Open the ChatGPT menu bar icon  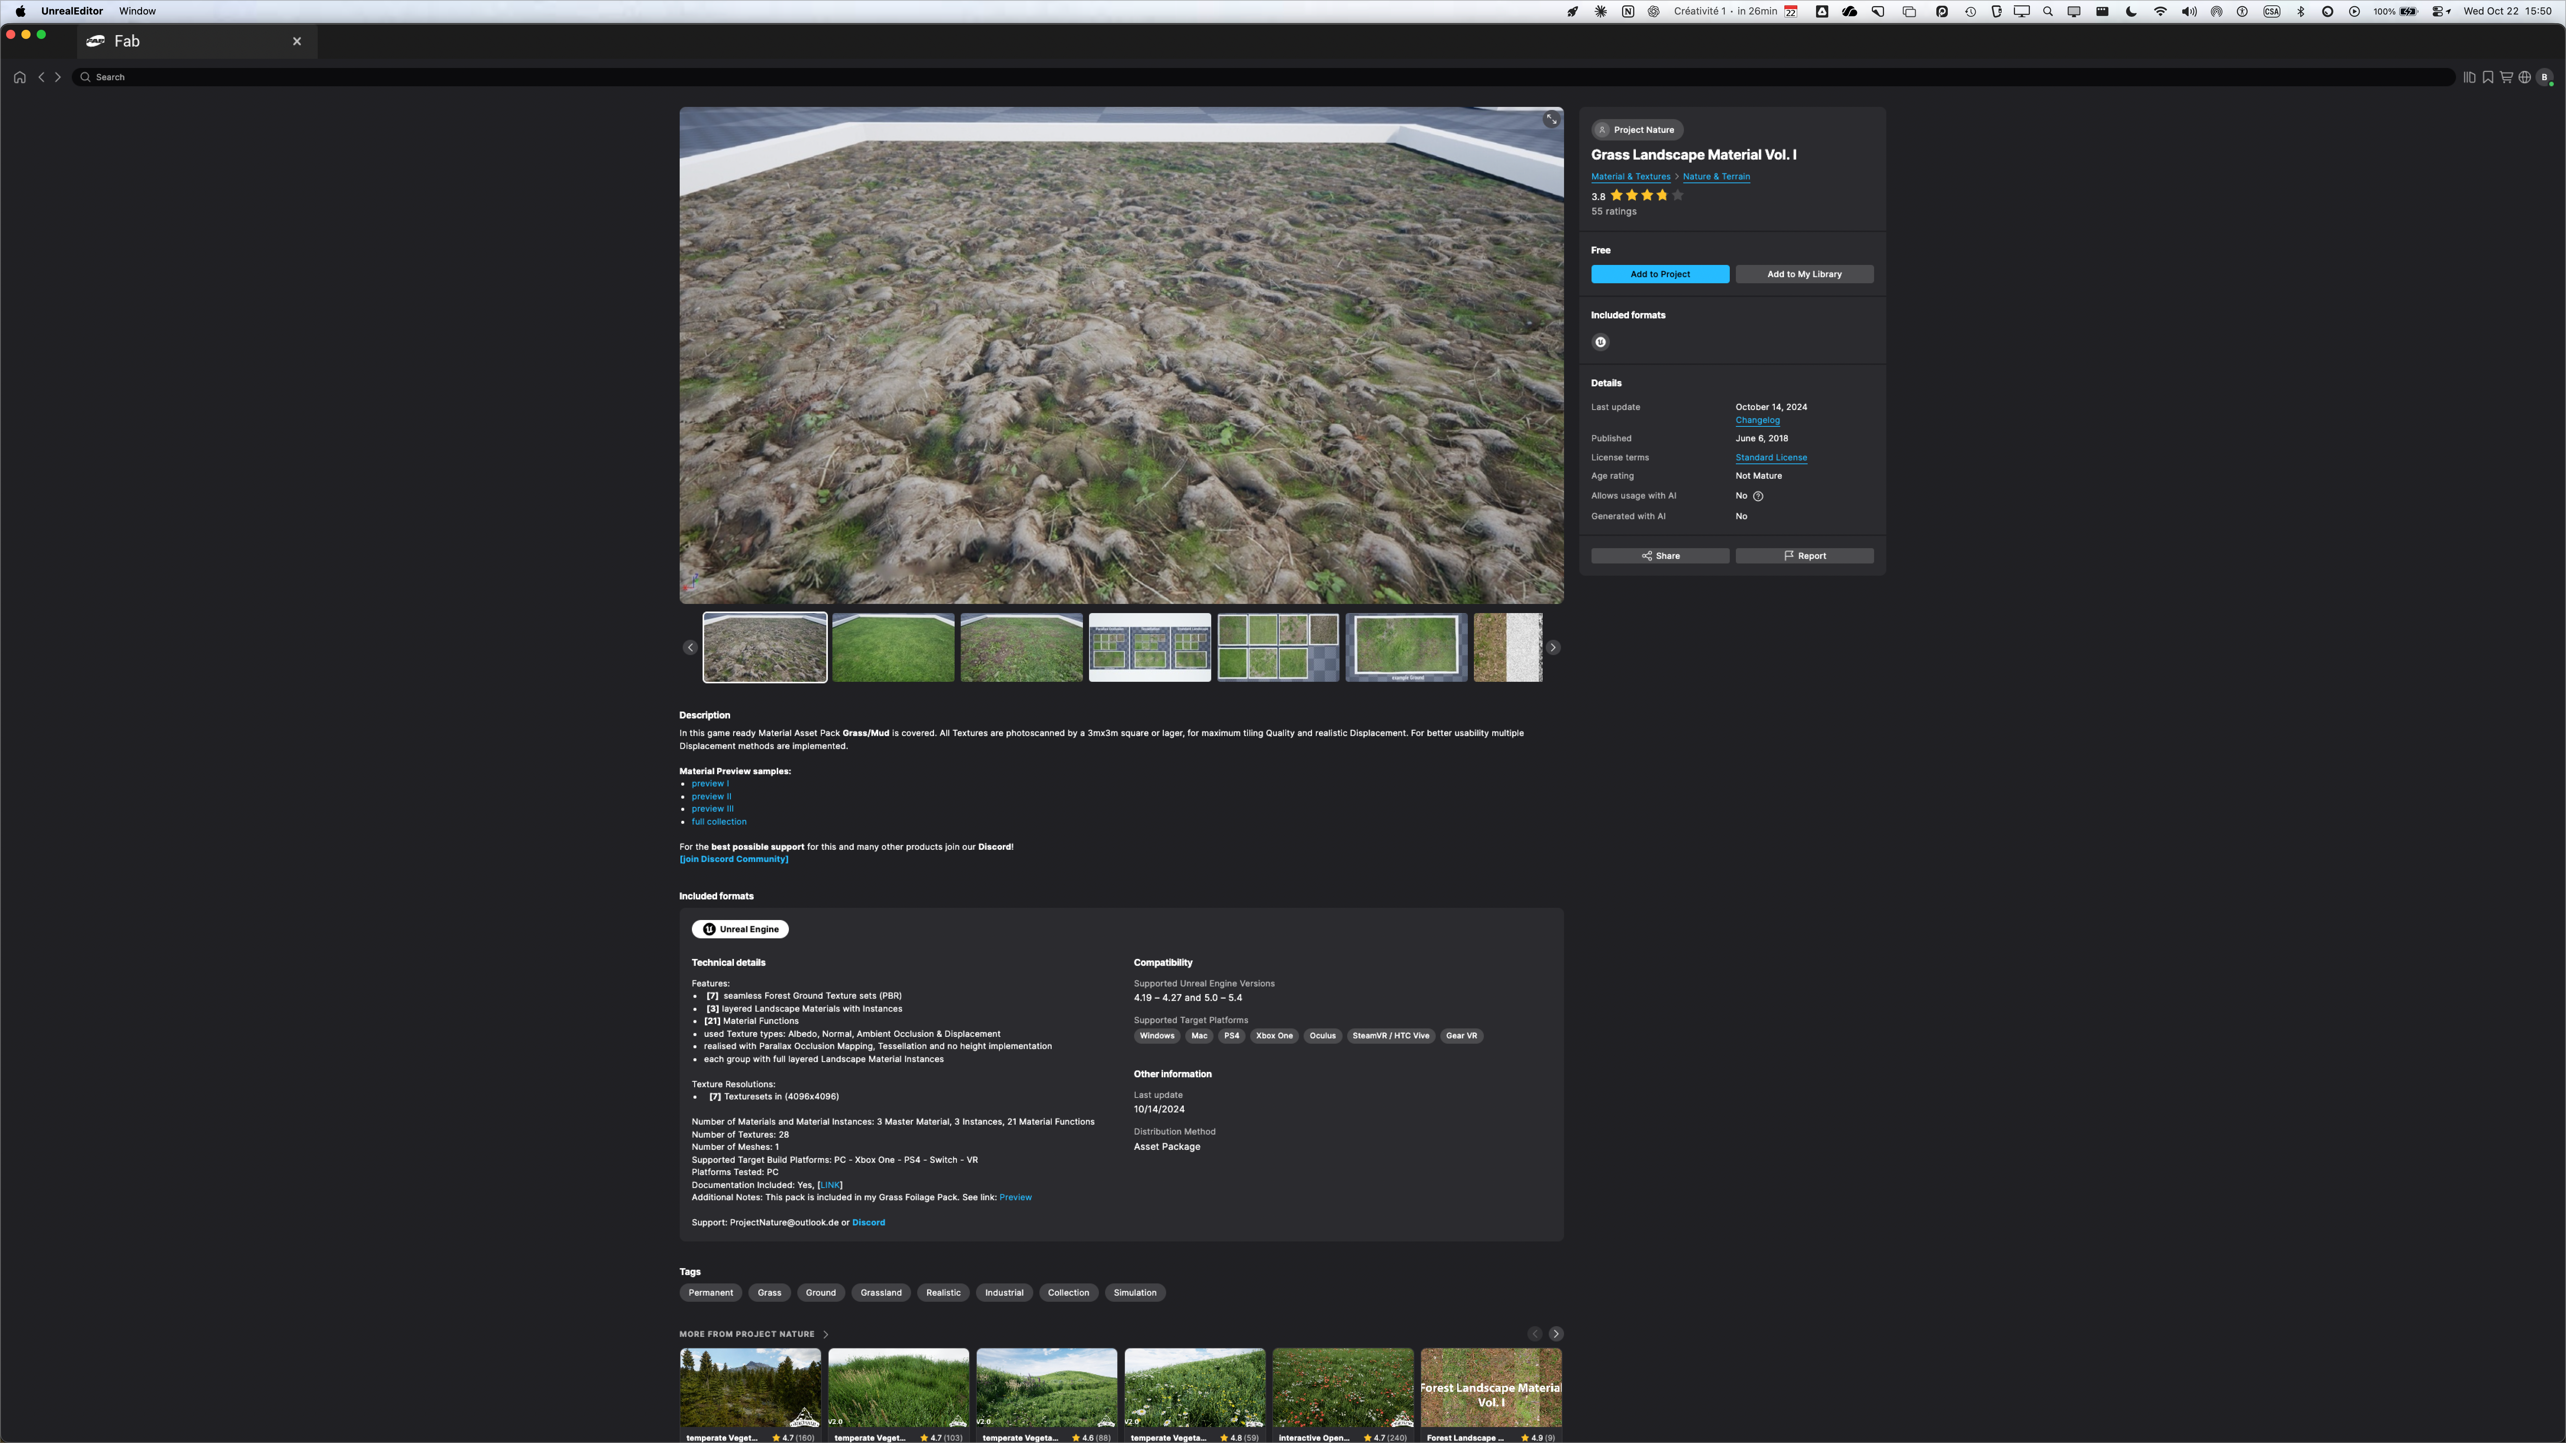click(x=1653, y=11)
